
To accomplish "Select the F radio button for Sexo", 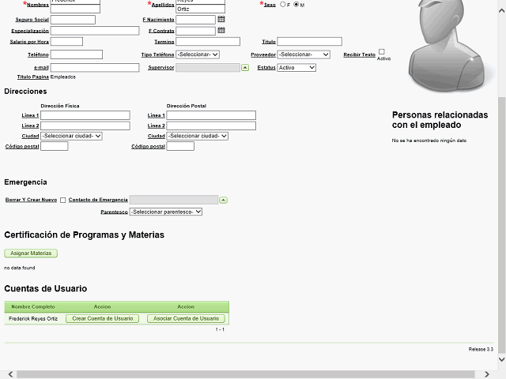I will pos(282,5).
